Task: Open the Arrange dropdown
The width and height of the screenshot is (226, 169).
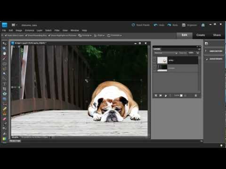Action: [85, 36]
